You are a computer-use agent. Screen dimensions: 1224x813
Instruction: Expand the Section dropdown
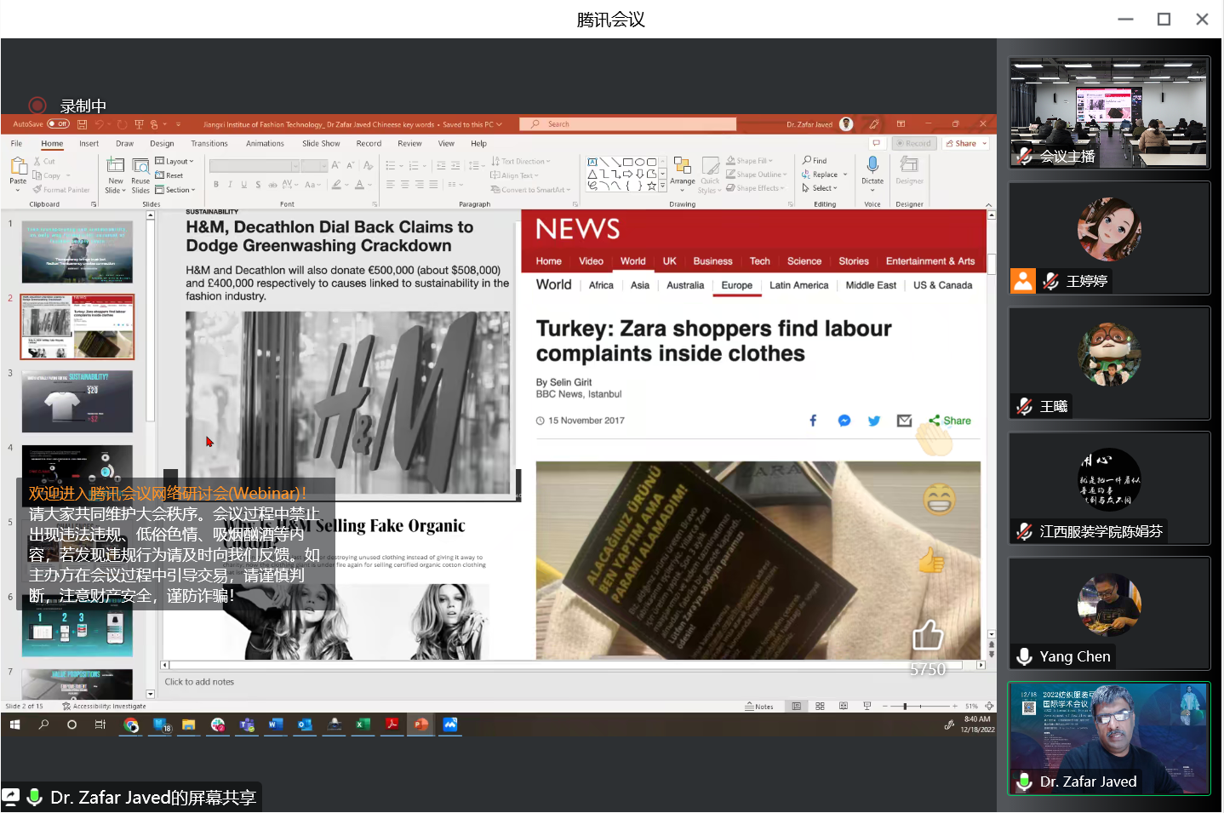[x=176, y=190]
